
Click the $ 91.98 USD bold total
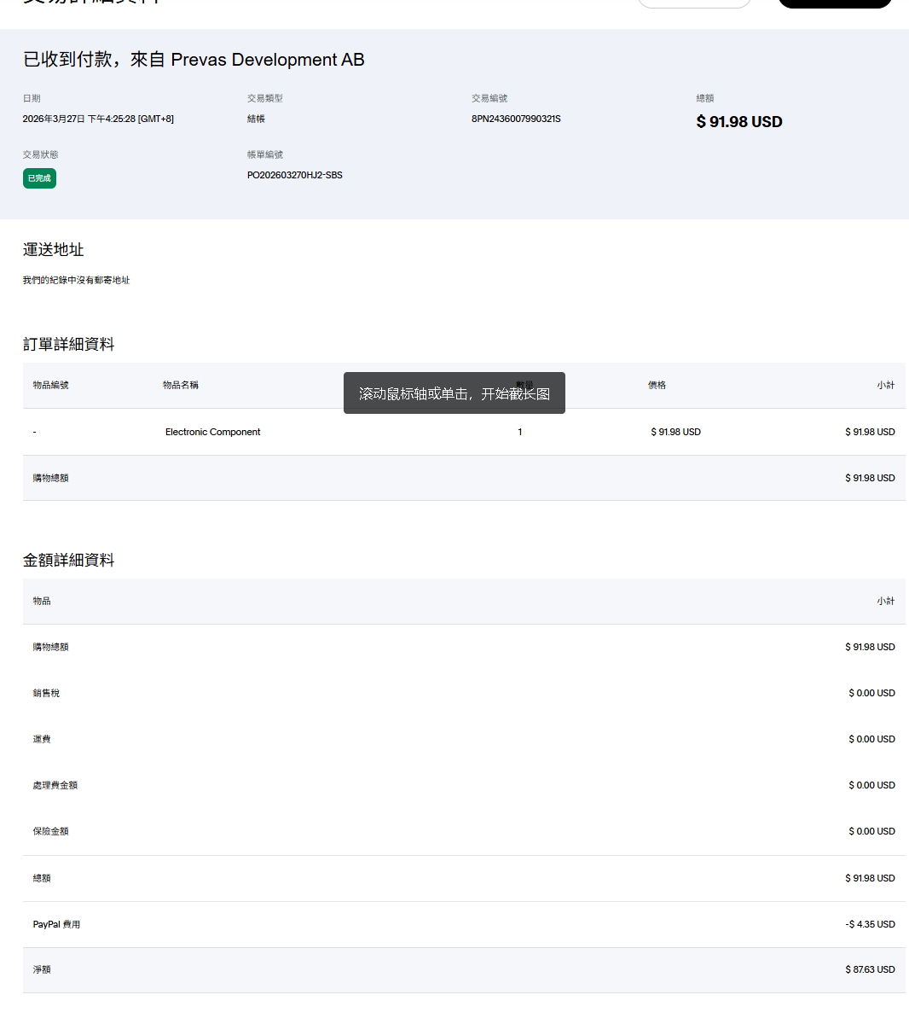click(x=738, y=122)
